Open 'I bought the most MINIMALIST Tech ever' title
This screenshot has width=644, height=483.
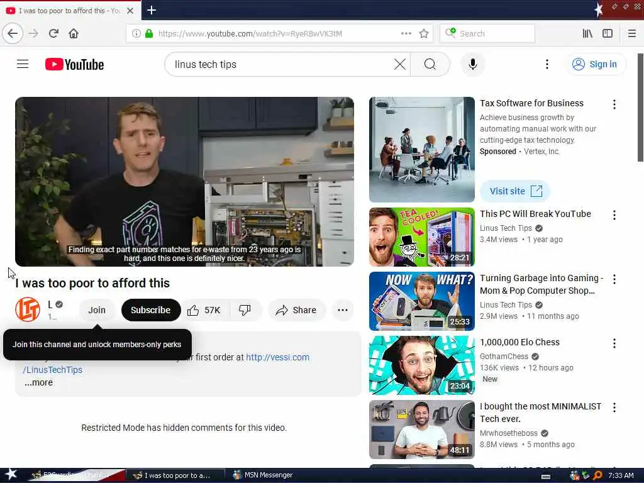tap(540, 413)
